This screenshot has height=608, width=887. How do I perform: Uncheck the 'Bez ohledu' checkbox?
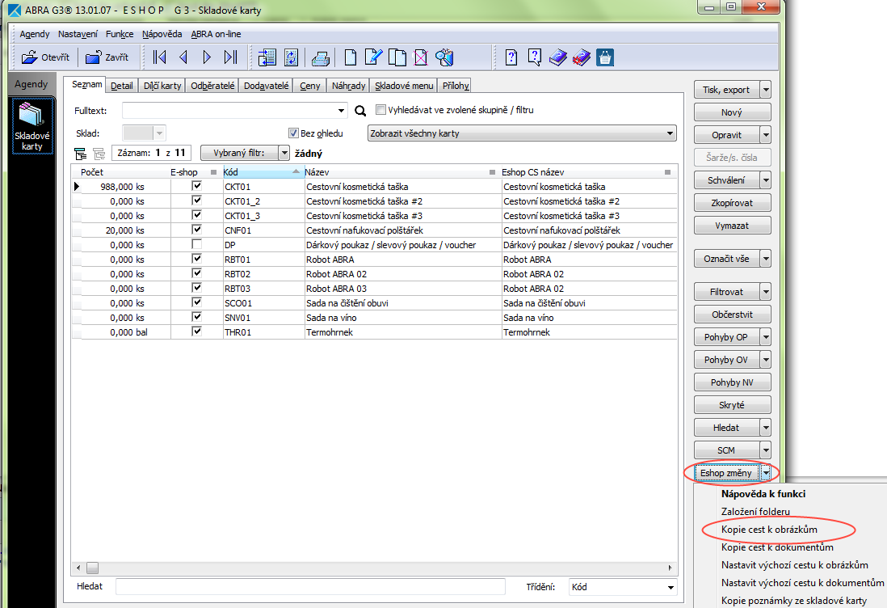click(293, 133)
